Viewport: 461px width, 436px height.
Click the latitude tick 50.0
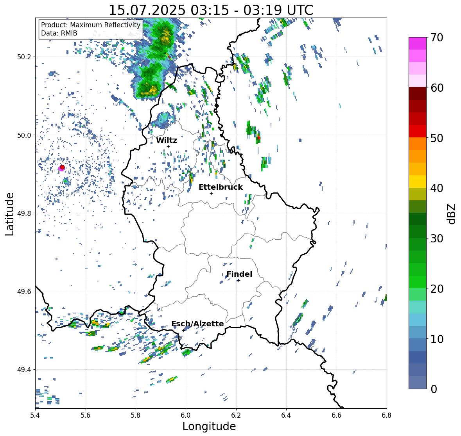[x=24, y=135]
